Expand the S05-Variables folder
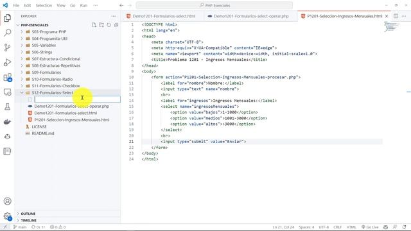This screenshot has width=411, height=231. (44, 45)
